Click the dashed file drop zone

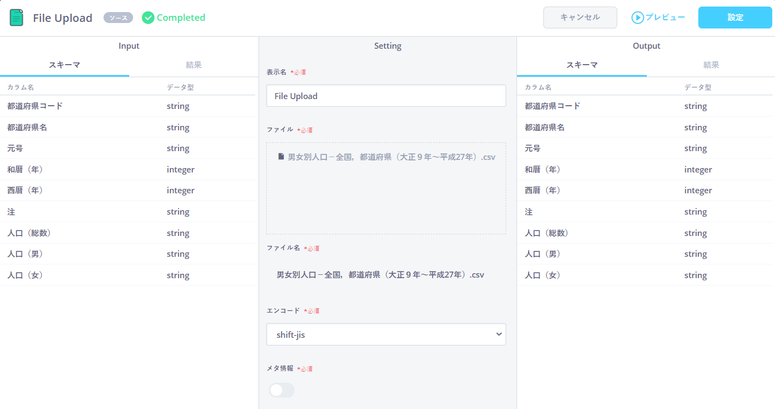coord(386,188)
